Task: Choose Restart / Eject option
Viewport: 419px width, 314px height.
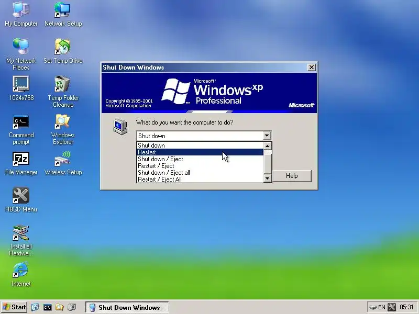Action: coord(200,166)
